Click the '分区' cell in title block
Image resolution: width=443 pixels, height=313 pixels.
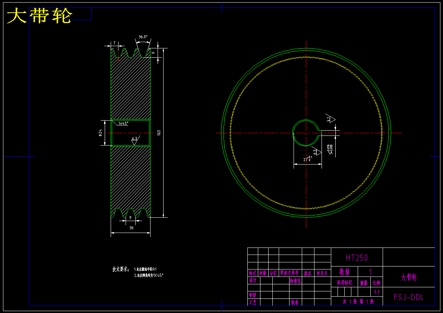[273, 273]
